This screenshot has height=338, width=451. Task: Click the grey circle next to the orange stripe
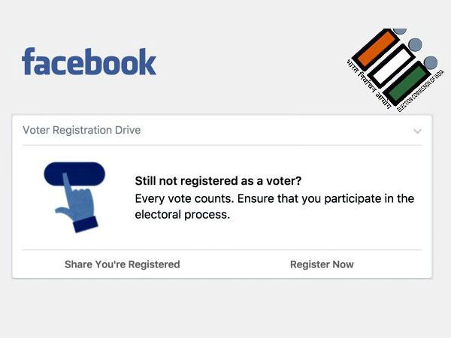398,31
